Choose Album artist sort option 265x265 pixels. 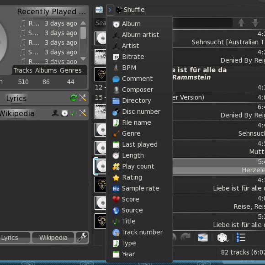click(139, 35)
